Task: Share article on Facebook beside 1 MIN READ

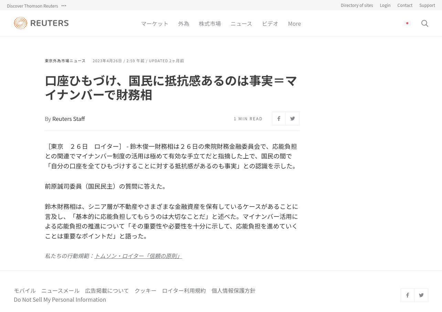Action: click(279, 119)
